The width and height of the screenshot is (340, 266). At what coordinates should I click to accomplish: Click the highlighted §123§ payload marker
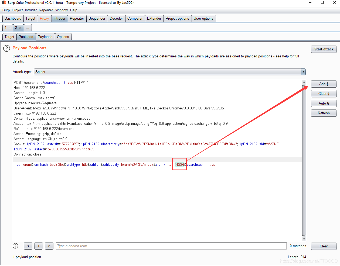(x=179, y=165)
